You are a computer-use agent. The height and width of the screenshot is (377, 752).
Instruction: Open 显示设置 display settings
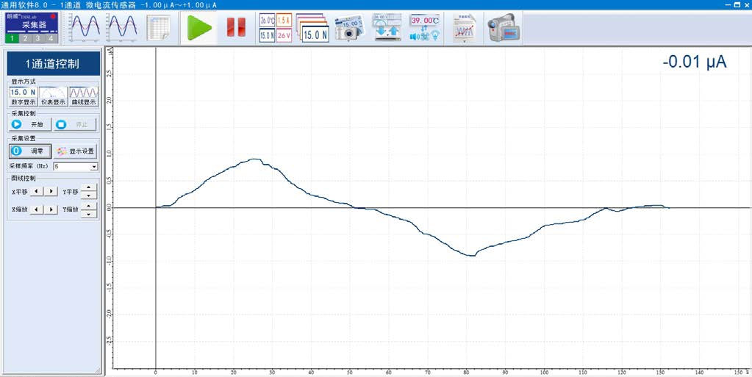pyautogui.click(x=75, y=151)
